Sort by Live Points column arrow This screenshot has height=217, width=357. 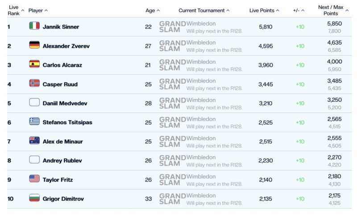point(278,10)
